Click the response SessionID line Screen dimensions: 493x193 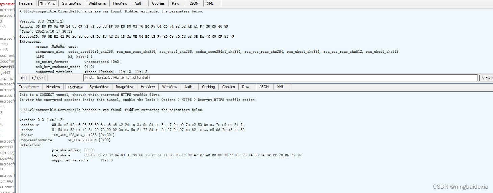click(132, 125)
